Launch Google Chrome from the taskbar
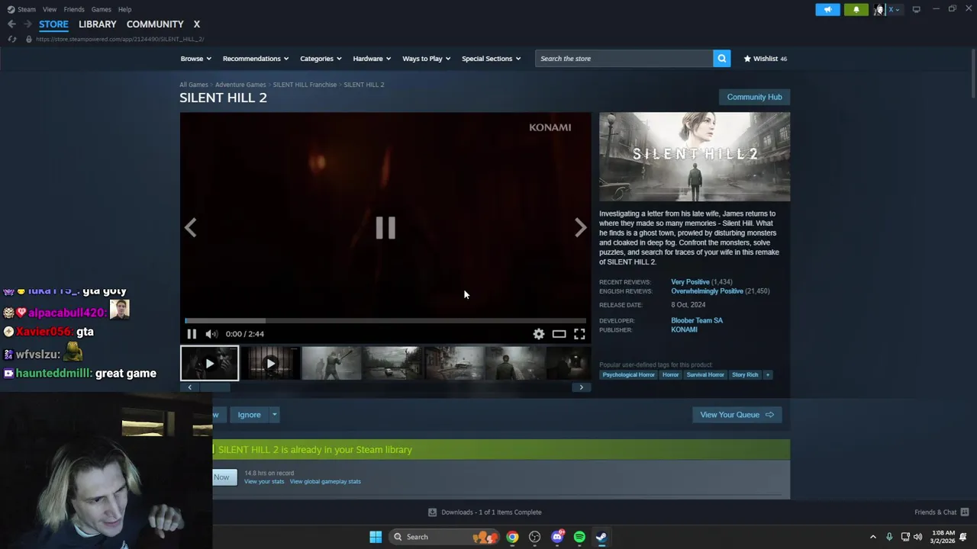Image resolution: width=977 pixels, height=549 pixels. click(x=512, y=537)
